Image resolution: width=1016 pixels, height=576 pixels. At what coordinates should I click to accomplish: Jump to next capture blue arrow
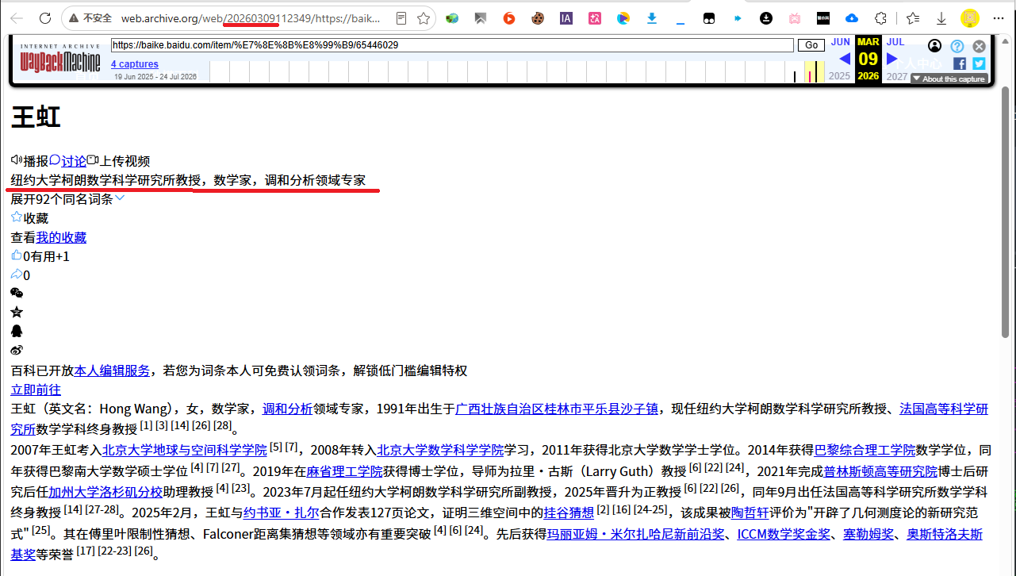pyautogui.click(x=891, y=59)
